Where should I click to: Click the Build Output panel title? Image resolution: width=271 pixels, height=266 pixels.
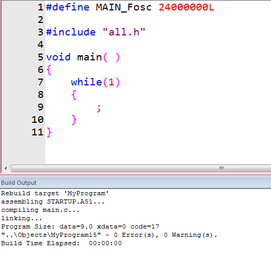click(x=19, y=183)
